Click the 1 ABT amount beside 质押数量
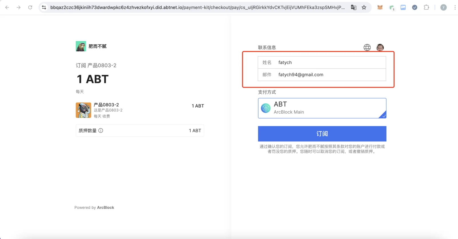Screen dimensions: 458x239 [x=195, y=131]
